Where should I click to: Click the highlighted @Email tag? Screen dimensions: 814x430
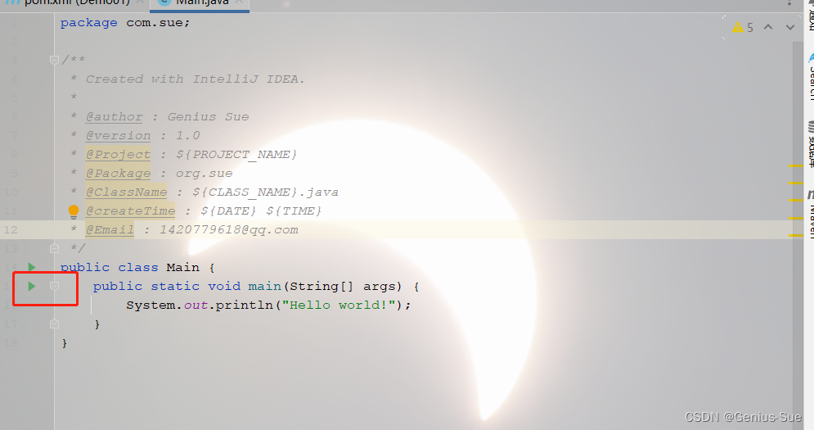110,230
